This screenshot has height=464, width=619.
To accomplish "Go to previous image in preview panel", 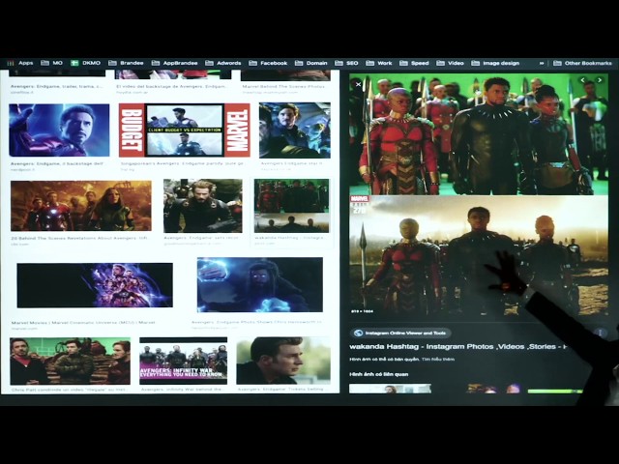I will [x=582, y=80].
